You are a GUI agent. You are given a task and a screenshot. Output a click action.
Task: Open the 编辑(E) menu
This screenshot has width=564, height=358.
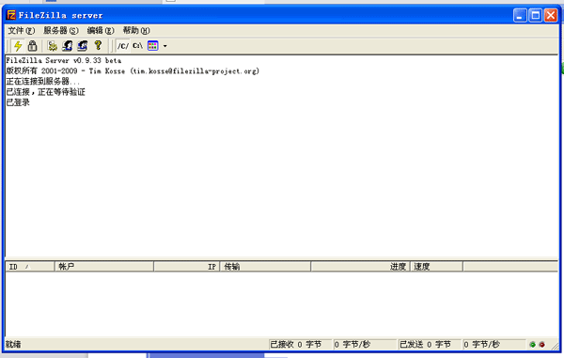tap(101, 31)
